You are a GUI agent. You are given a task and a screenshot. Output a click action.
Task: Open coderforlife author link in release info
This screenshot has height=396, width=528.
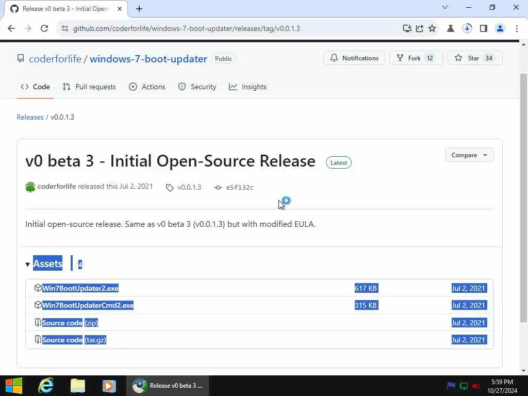pos(57,186)
